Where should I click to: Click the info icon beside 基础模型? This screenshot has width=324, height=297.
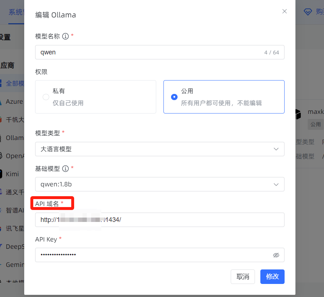pyautogui.click(x=65, y=169)
